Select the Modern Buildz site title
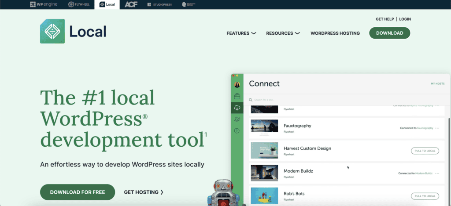 click(298, 171)
